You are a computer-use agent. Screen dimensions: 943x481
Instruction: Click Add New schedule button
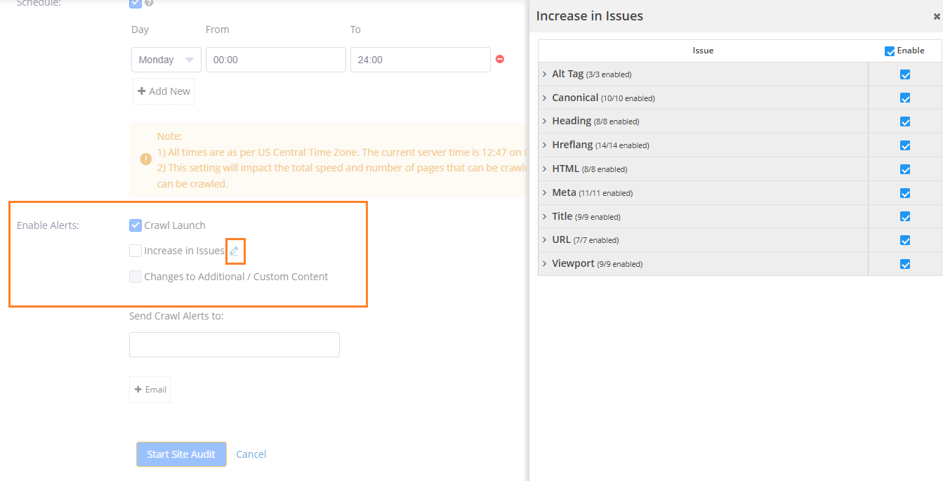click(164, 91)
